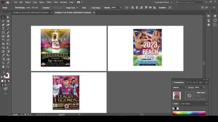
Task: Click the Image Trace button
Action: click(x=71, y=8)
